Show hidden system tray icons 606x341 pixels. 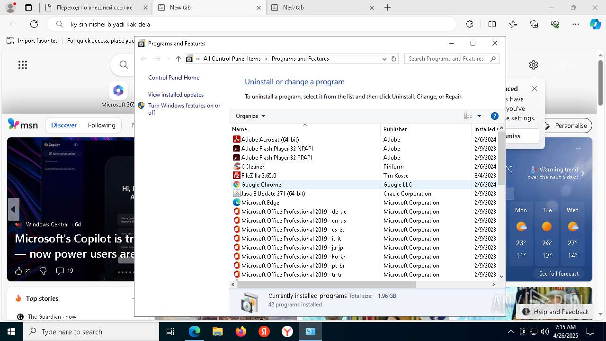coord(510,332)
